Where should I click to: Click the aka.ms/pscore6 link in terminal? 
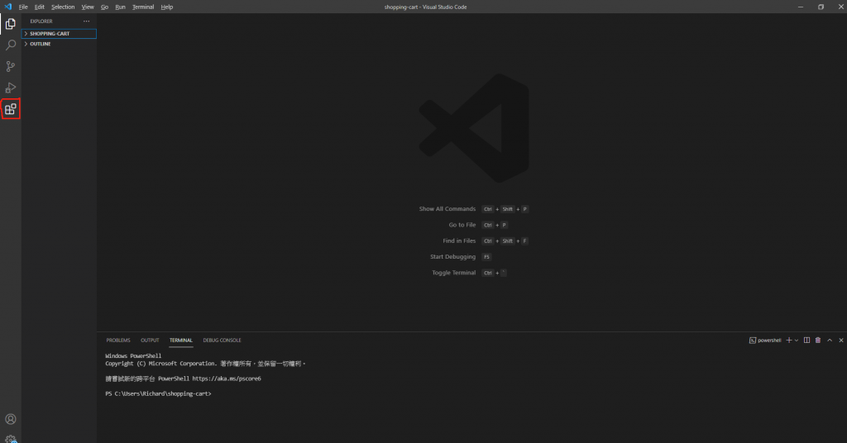pos(227,379)
